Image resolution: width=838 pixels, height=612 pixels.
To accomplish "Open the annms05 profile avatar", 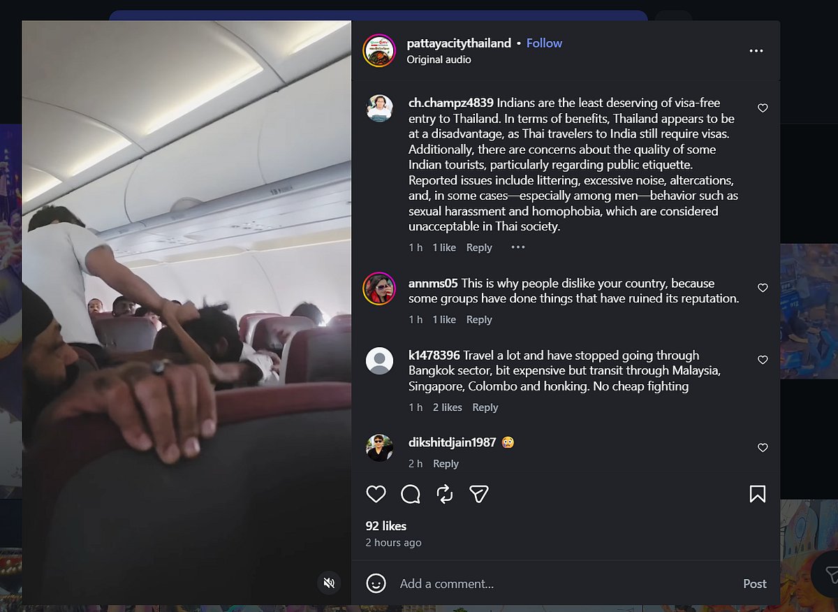I will click(x=379, y=288).
